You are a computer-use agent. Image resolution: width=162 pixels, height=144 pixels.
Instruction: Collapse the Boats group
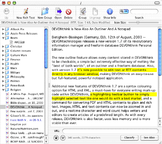pos(3,38)
